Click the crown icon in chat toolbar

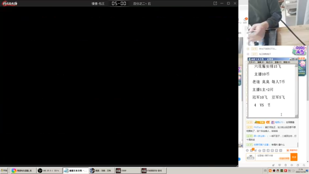260,150
